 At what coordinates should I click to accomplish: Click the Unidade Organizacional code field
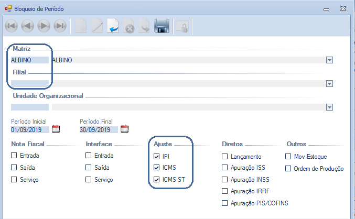tap(30, 107)
